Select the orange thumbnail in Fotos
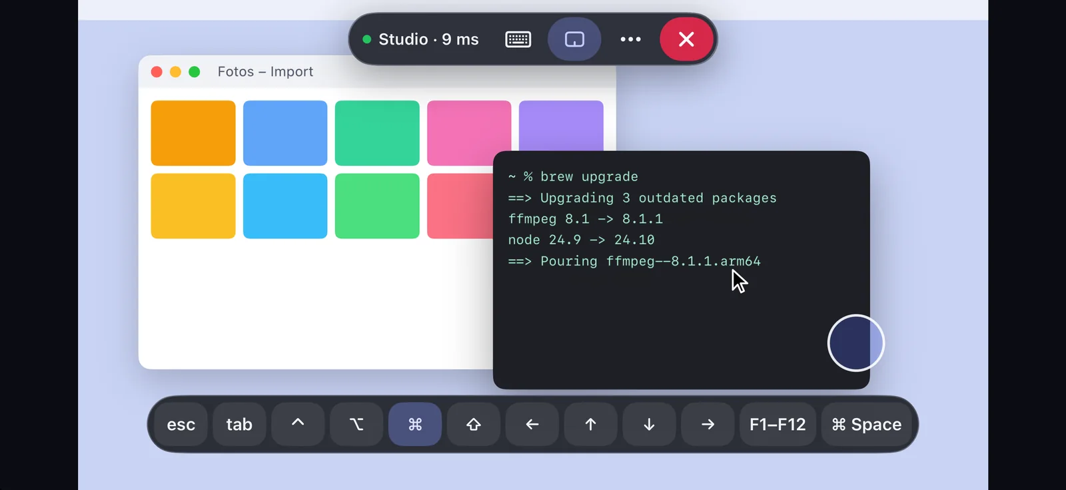 193,133
